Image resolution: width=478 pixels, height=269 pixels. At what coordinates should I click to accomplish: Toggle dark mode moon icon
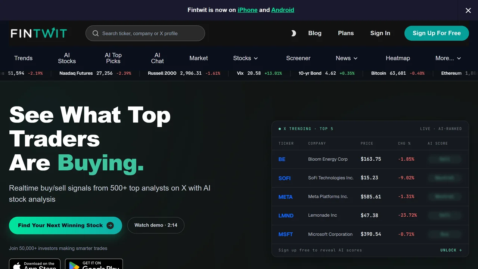tap(294, 33)
